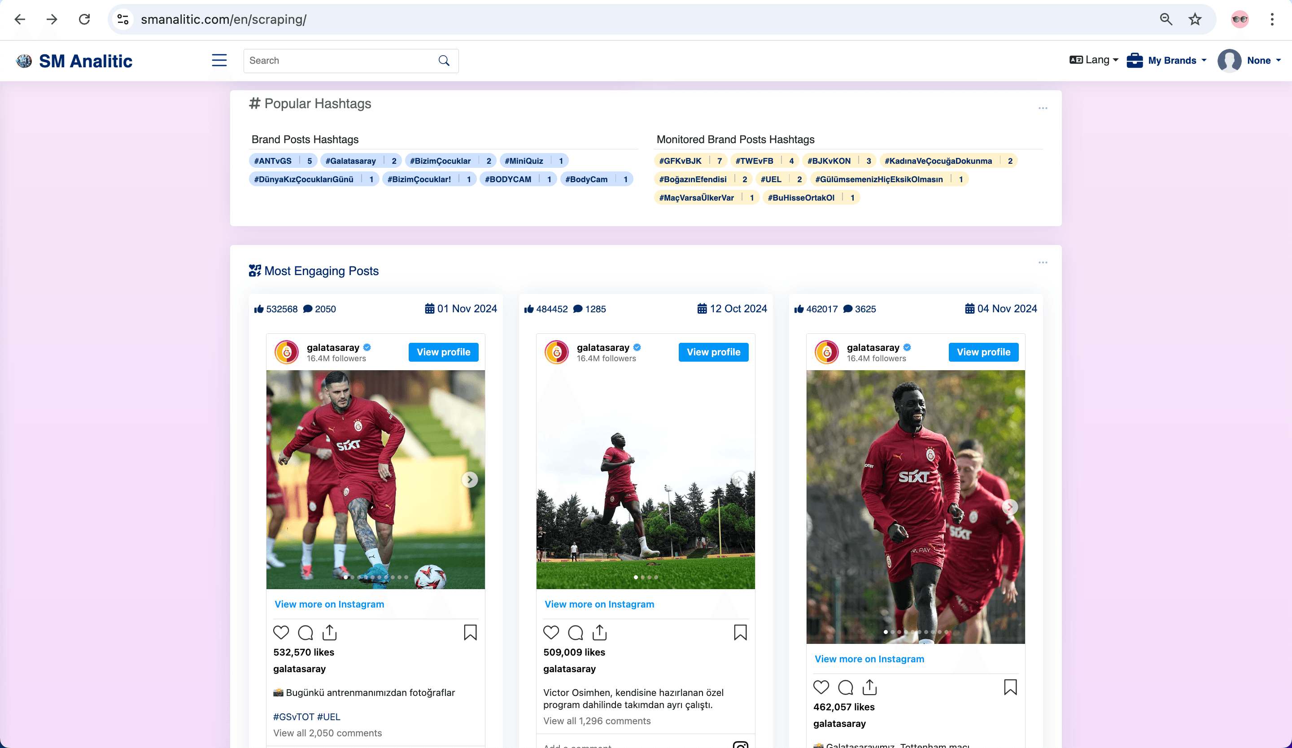Open the 12 Oct 2024 post image
The image size is (1292, 748).
[x=646, y=479]
